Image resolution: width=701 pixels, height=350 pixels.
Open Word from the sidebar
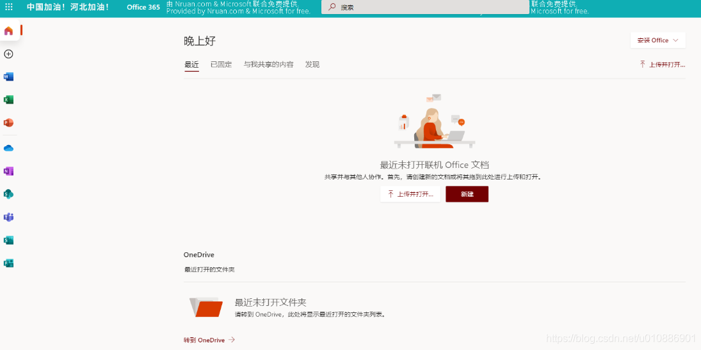(x=8, y=77)
